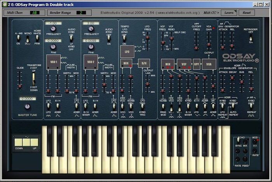
Task: Click the Mod Mix knob beside red LED
Action: 255,142
